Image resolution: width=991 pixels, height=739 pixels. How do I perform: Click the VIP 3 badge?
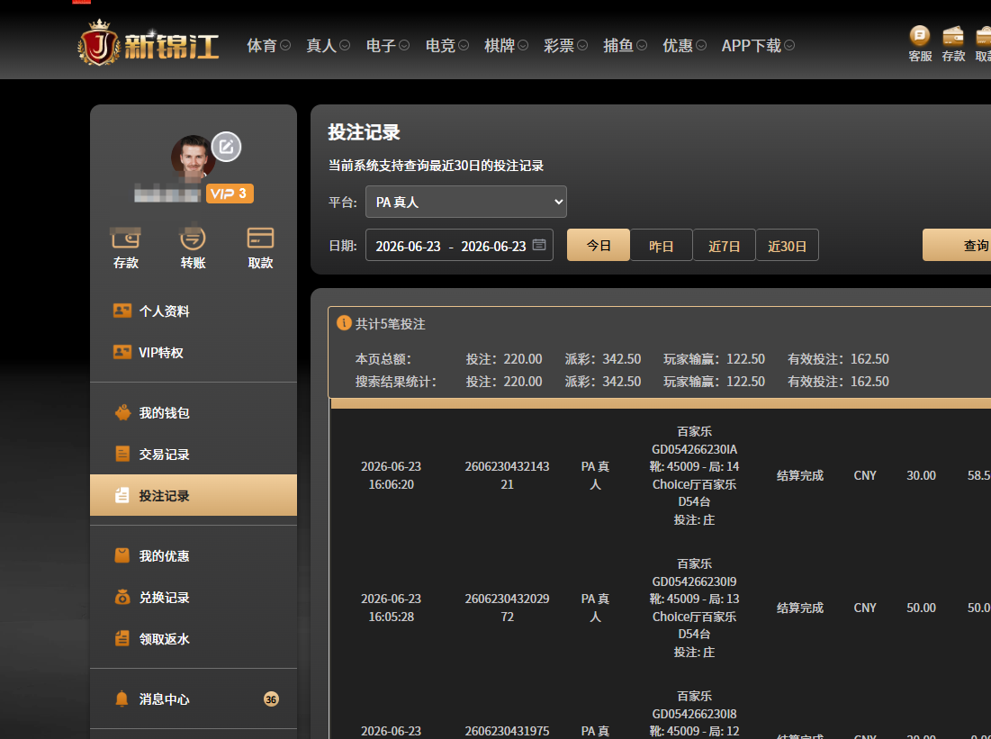230,194
